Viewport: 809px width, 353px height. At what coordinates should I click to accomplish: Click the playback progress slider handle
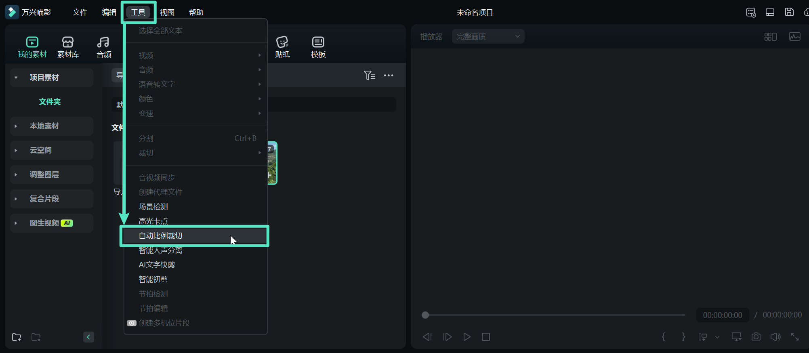coord(425,315)
